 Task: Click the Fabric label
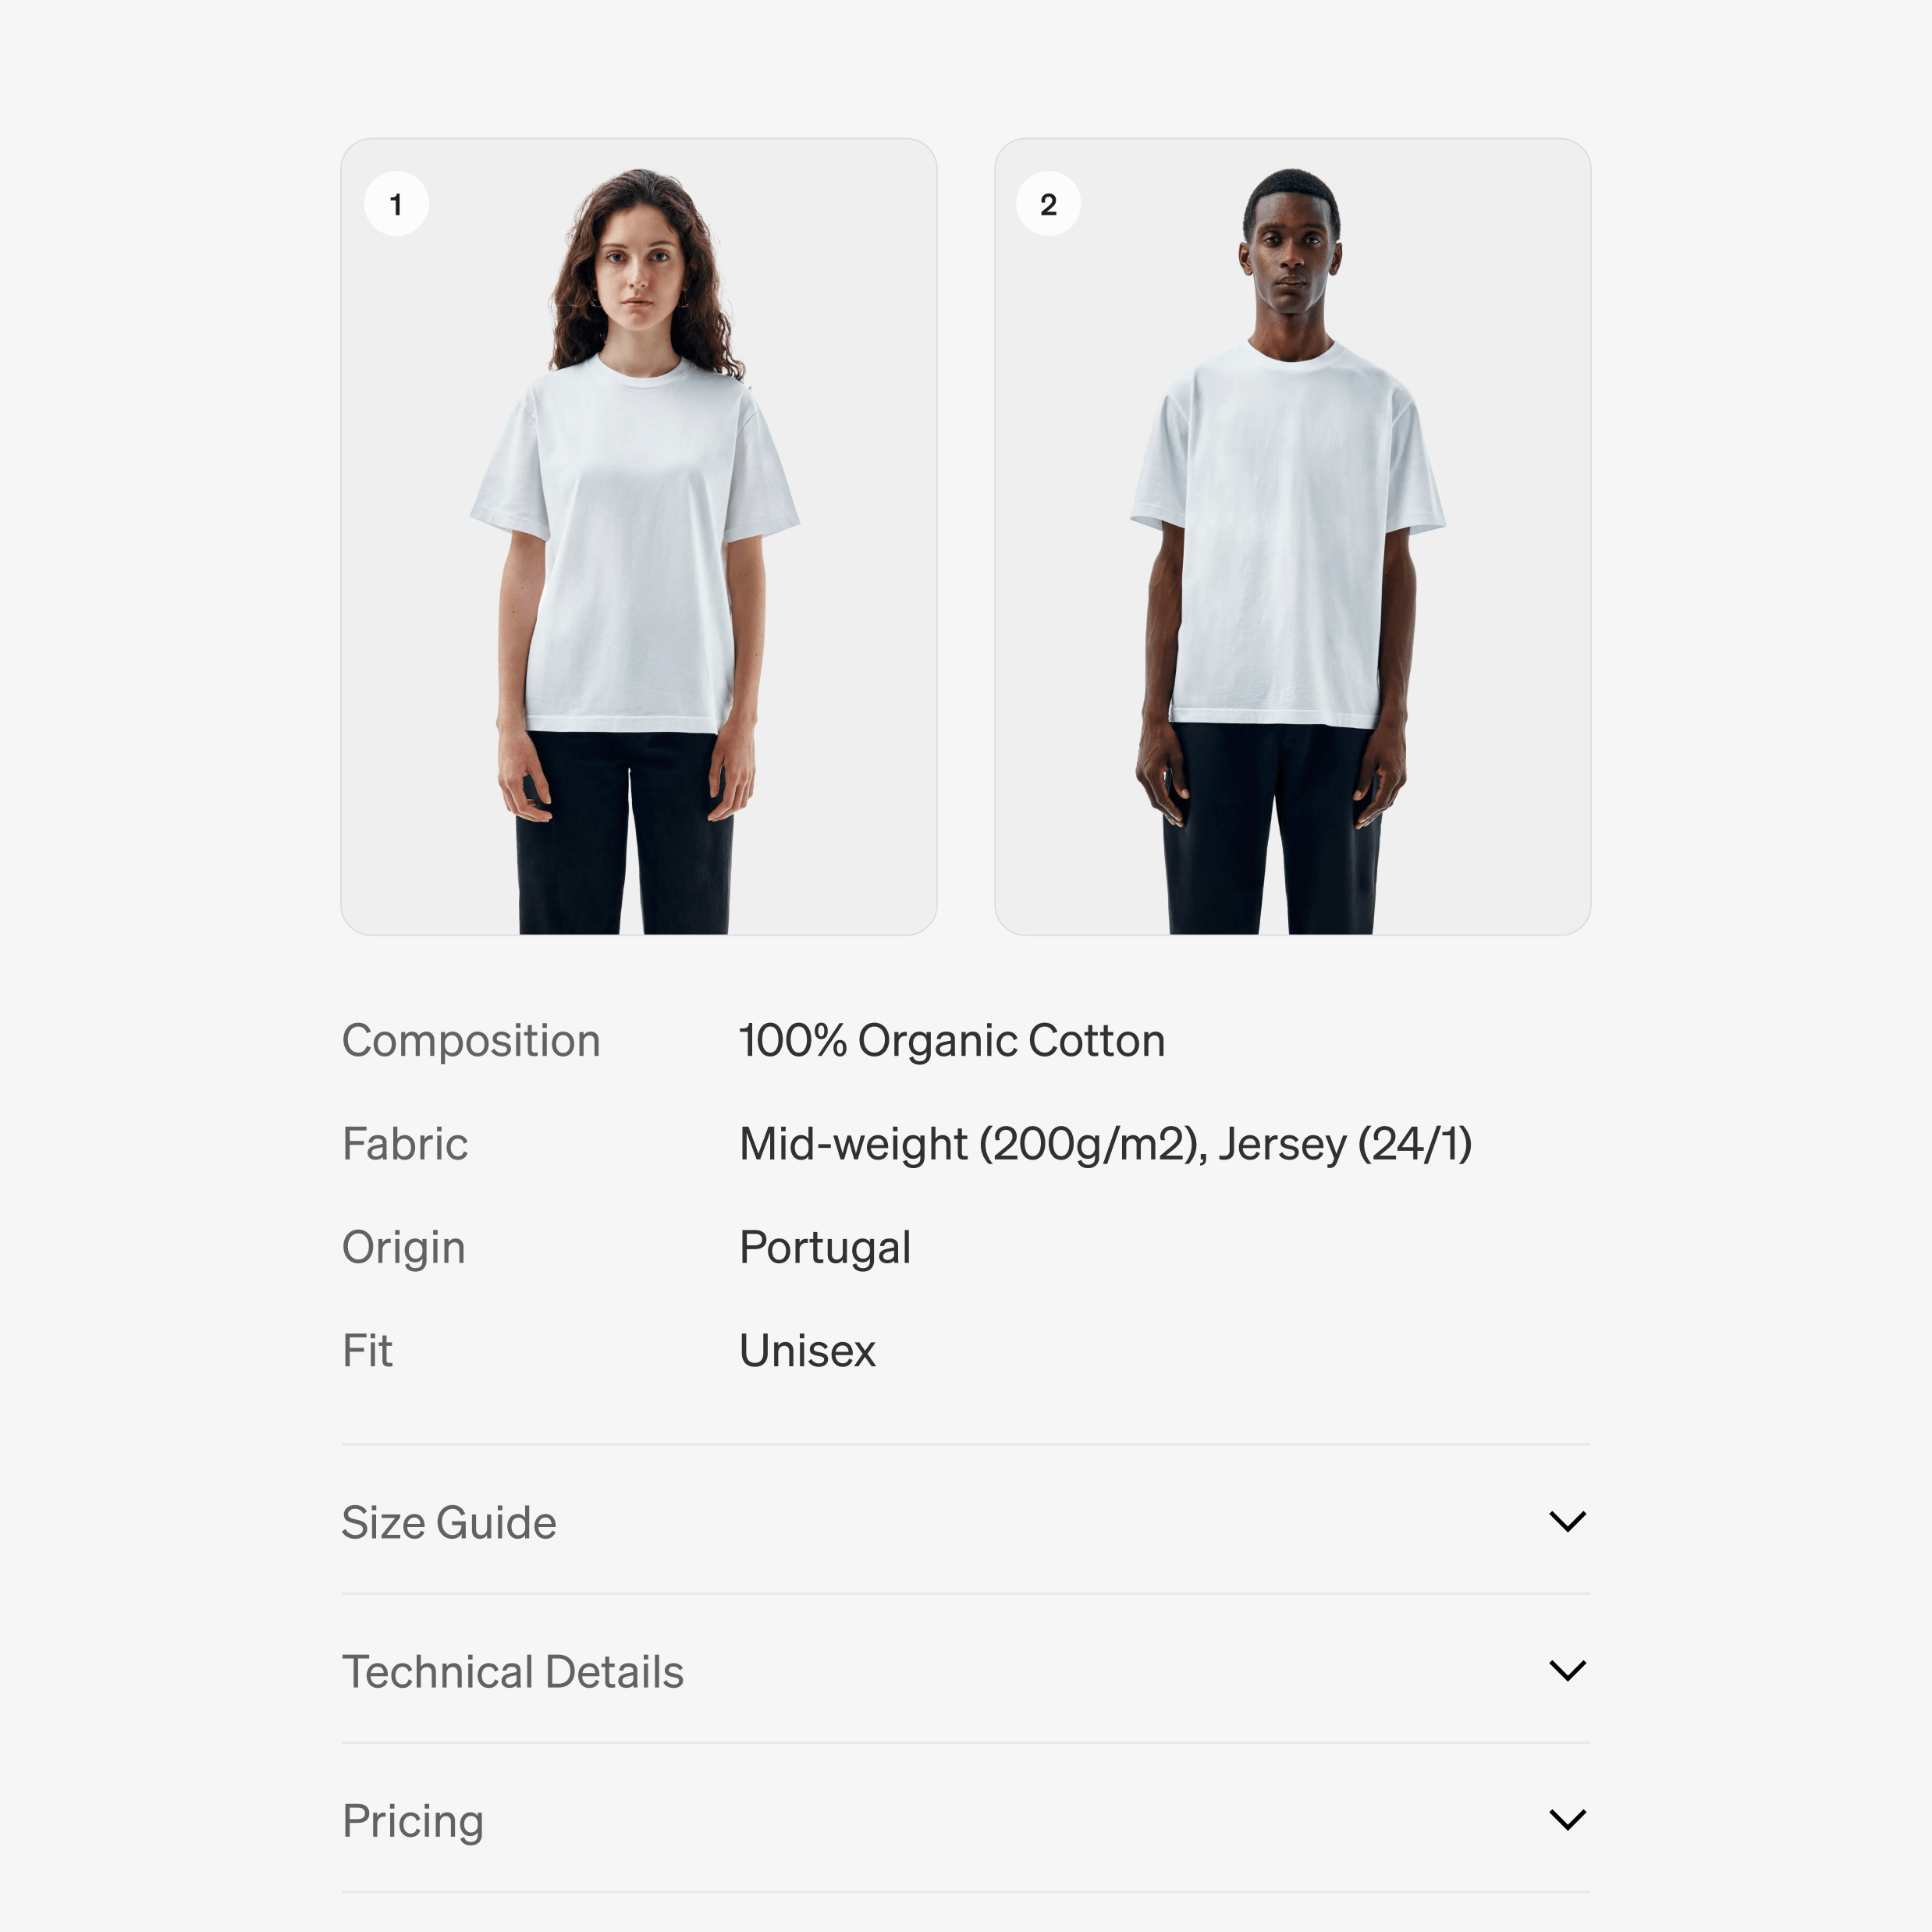(x=405, y=1144)
